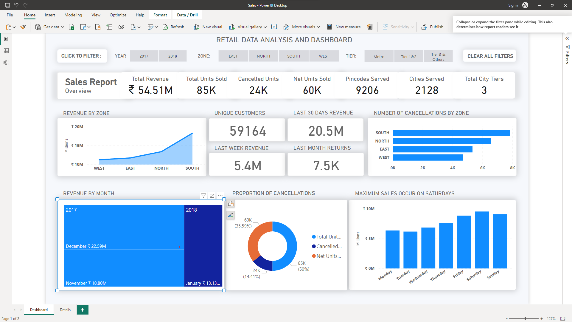
Task: Open the Visual gallery dropdown
Action: [265, 27]
